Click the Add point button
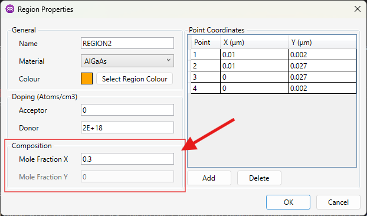Screen dimensions: 367x216 point(209,178)
